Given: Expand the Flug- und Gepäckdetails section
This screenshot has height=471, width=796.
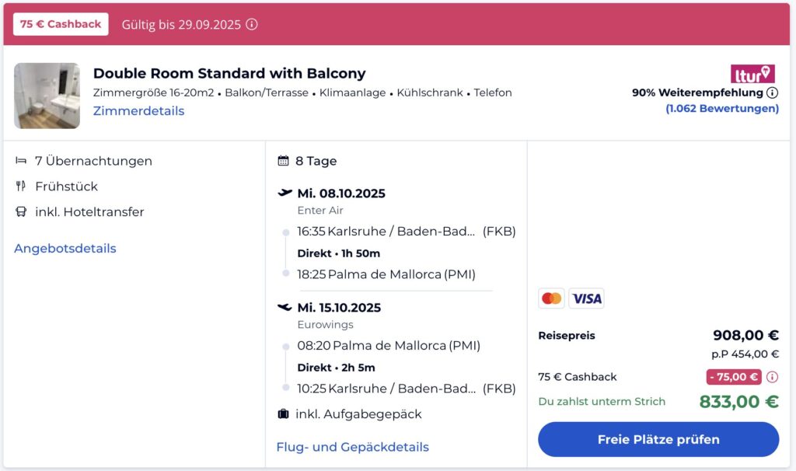Looking at the screenshot, I should pyautogui.click(x=352, y=446).
